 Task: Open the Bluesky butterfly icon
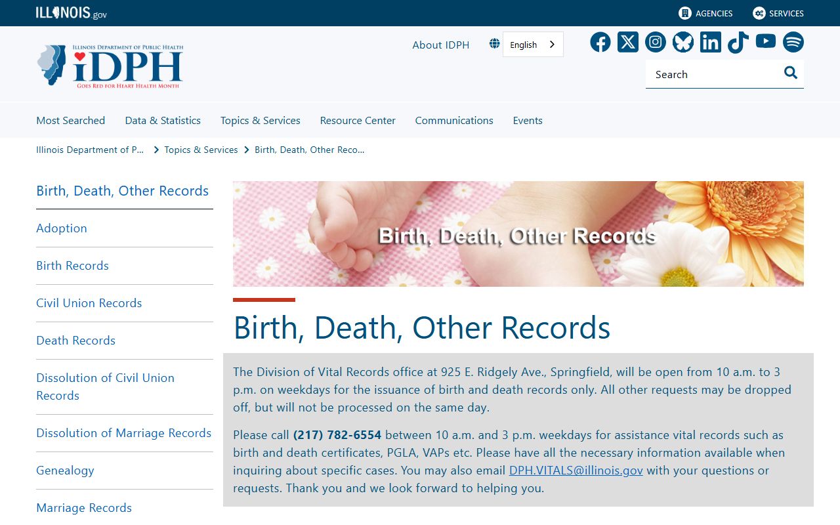683,42
